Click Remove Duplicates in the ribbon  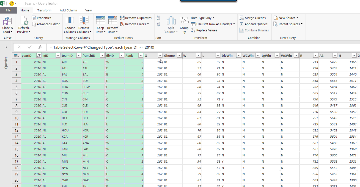[x=136, y=18]
